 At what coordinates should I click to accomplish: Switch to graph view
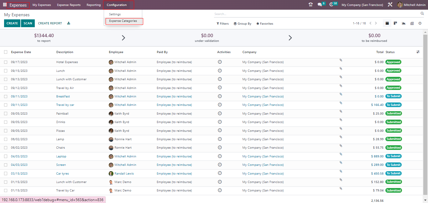[x=404, y=23]
